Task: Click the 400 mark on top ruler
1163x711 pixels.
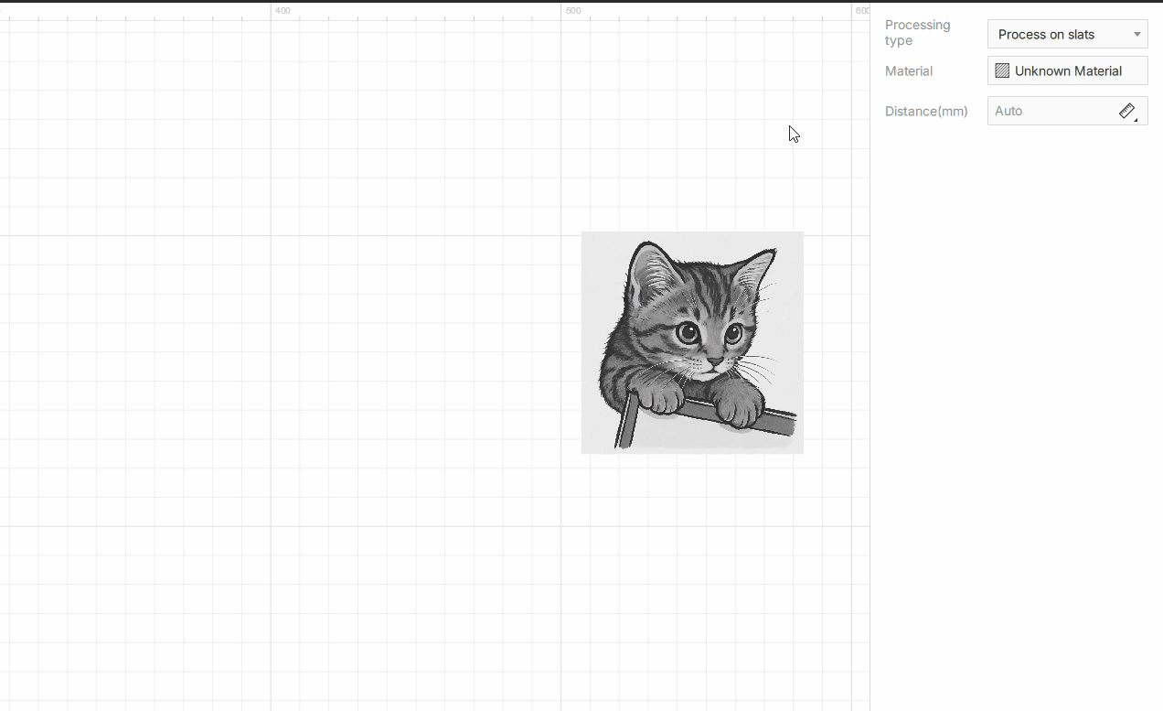Action: [283, 11]
